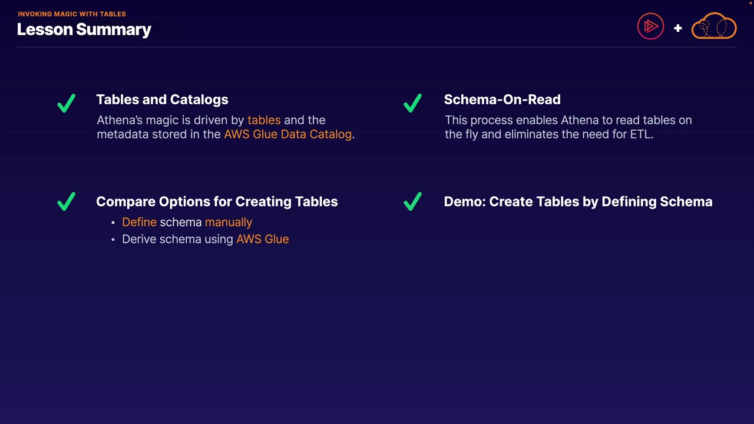Click the 'Derive schema using' bullet item
Viewport: 754px width, 424px height.
(x=177, y=239)
